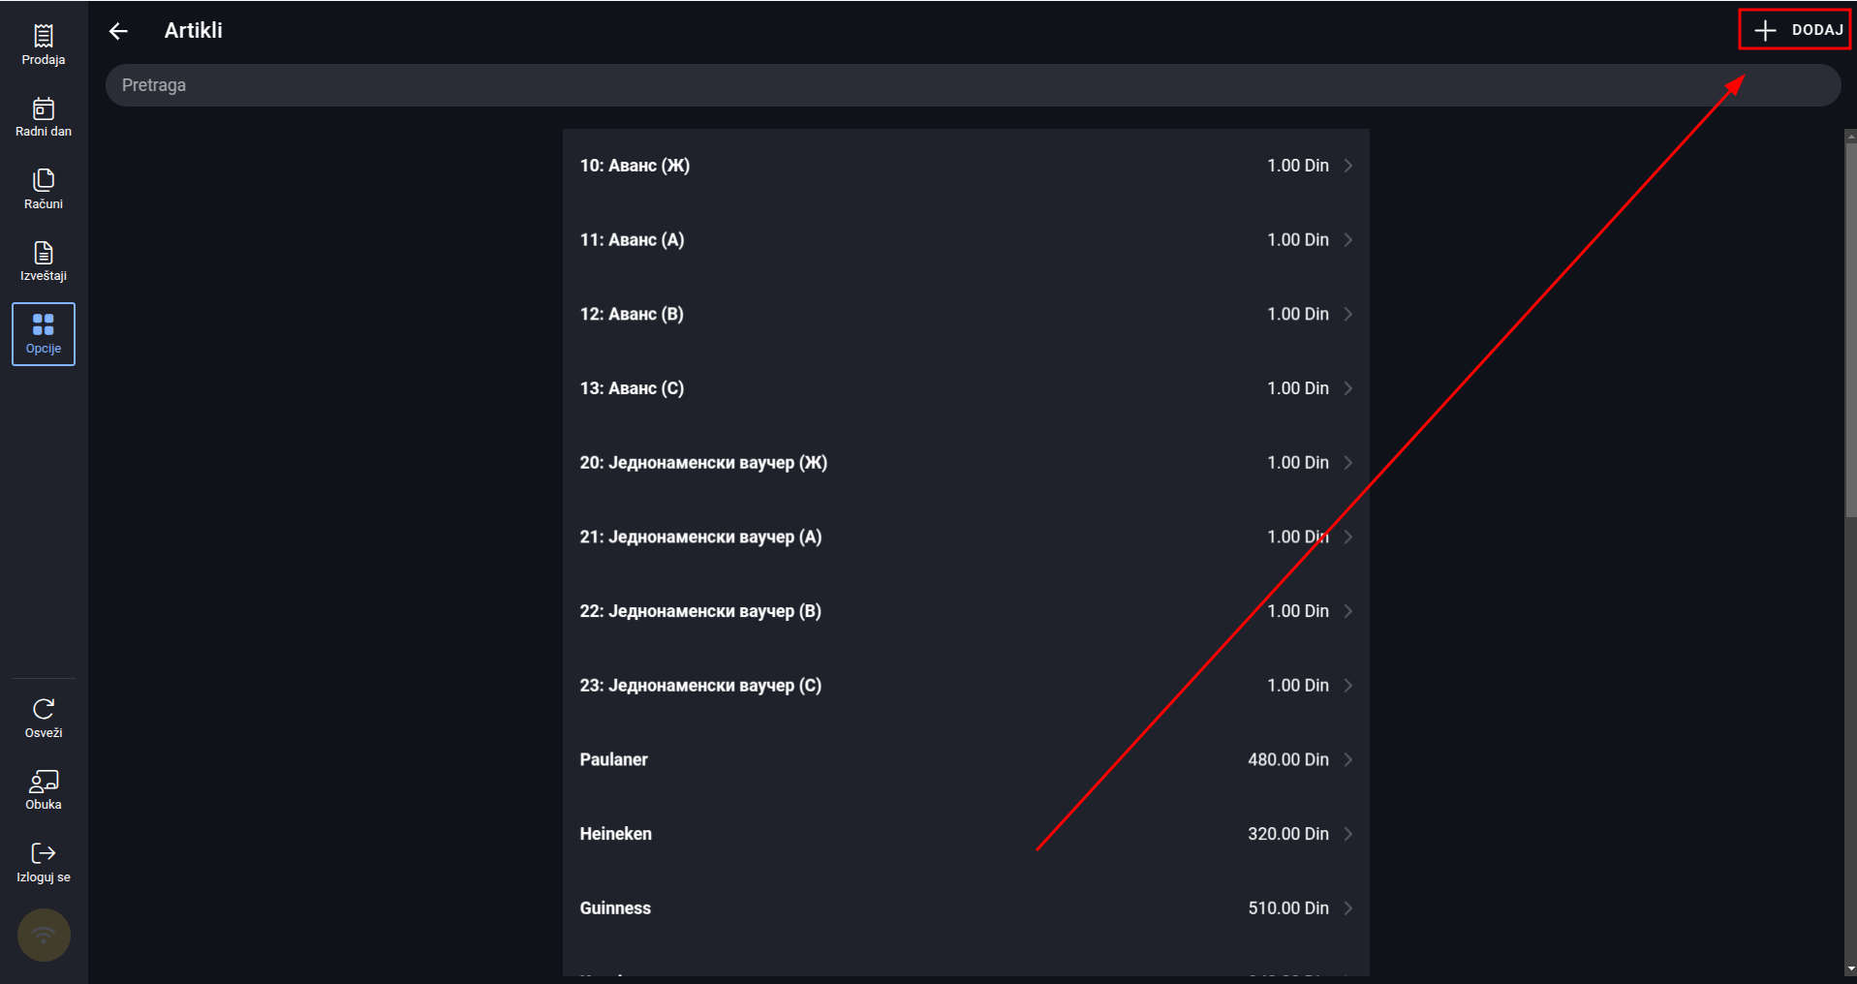Select the article name 12: Аванс (В)
This screenshot has width=1857, height=984.
(632, 314)
